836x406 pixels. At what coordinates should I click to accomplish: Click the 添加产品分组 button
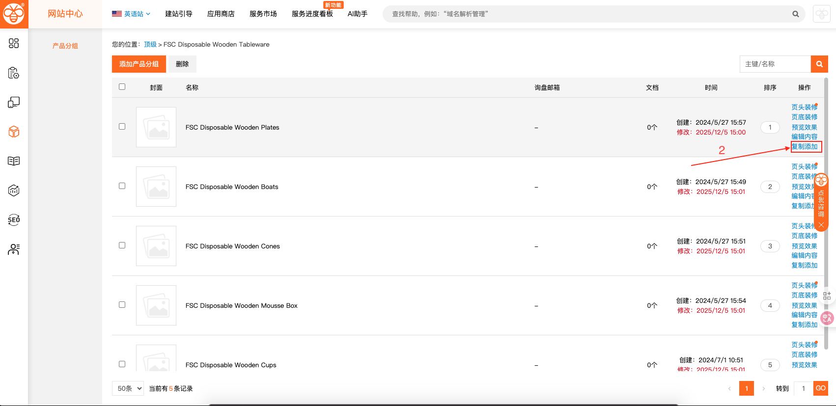(139, 64)
